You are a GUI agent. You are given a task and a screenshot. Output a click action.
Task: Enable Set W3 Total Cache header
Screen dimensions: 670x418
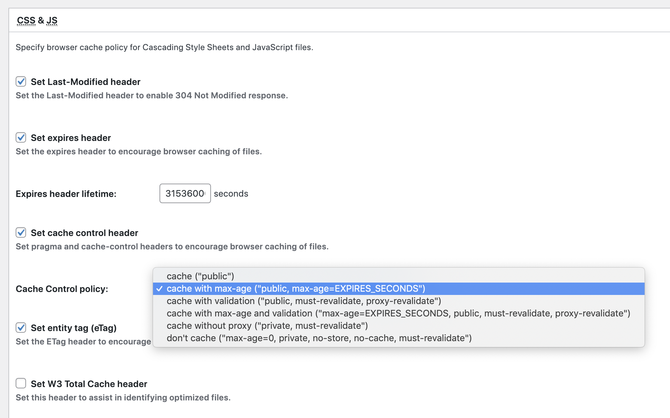[x=21, y=383]
